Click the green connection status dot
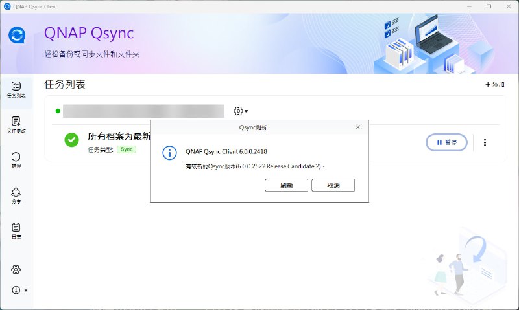The height and width of the screenshot is (310, 519). click(58, 111)
